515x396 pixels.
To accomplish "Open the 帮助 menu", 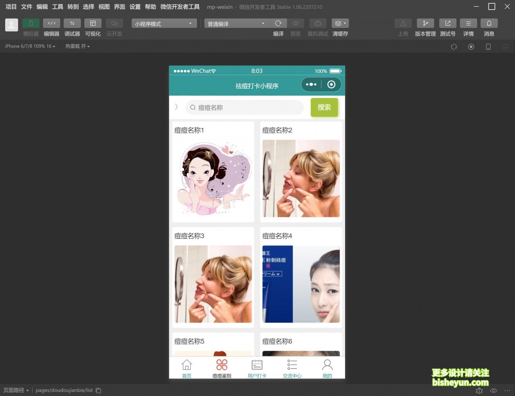I will click(150, 7).
